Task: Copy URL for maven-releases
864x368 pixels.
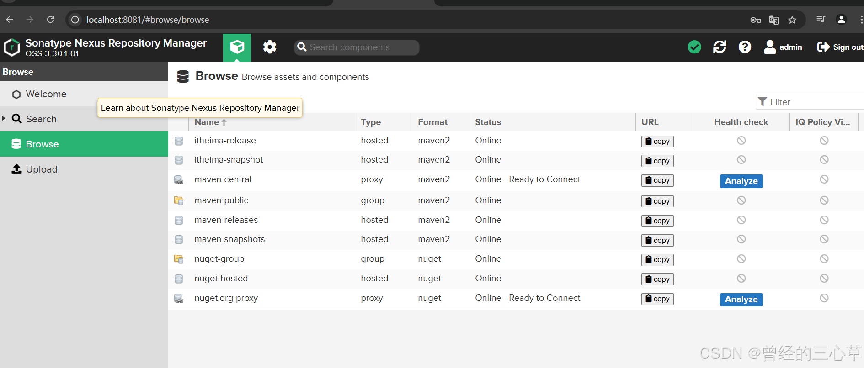Action: (657, 221)
